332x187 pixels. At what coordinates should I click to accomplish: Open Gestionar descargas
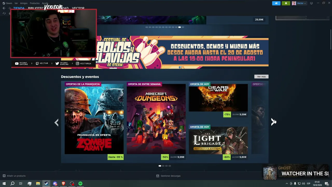pyautogui.click(x=170, y=176)
